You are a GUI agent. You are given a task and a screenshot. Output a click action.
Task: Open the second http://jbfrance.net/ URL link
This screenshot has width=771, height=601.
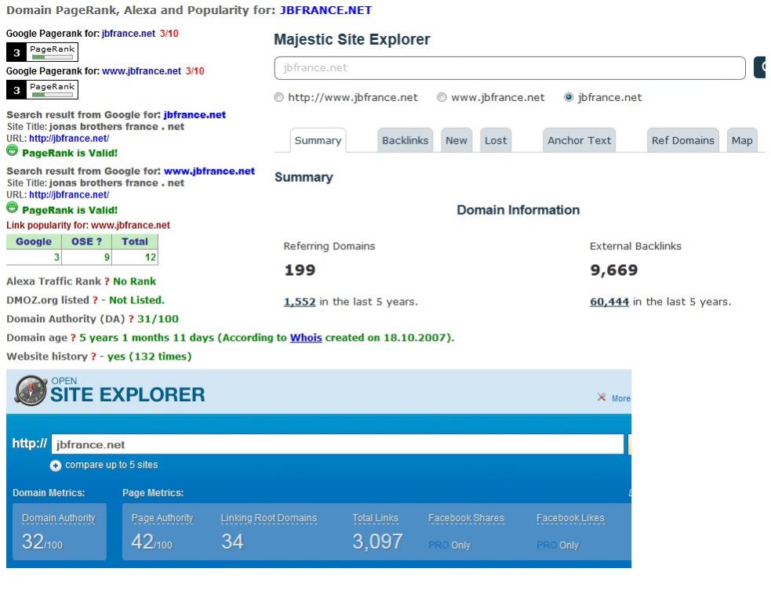pyautogui.click(x=69, y=195)
